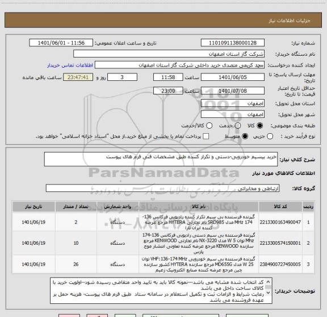Click the price validity date 1401/07/08

click(233, 90)
